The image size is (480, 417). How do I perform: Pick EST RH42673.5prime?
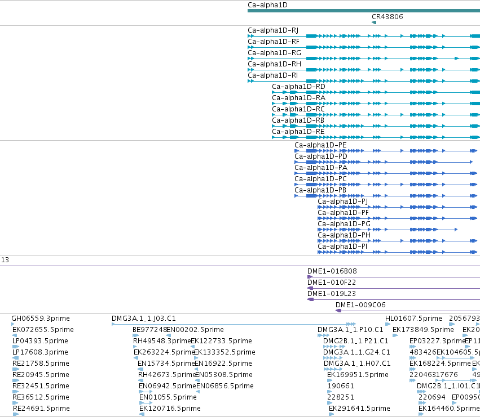(x=167, y=375)
